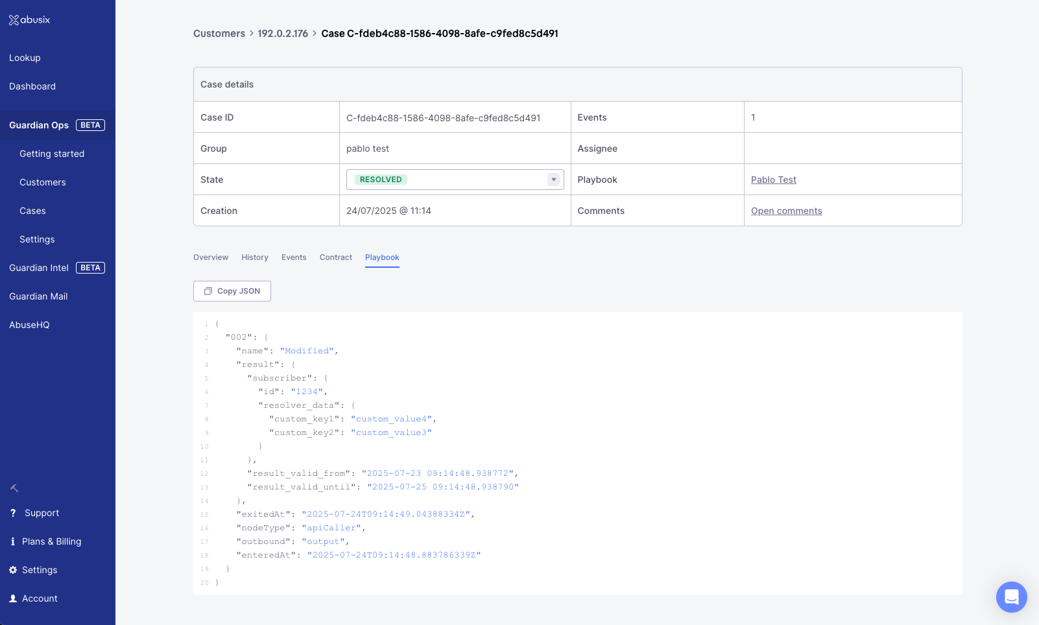
Task: Open AbuseHQ in the sidebar
Action: coord(29,325)
